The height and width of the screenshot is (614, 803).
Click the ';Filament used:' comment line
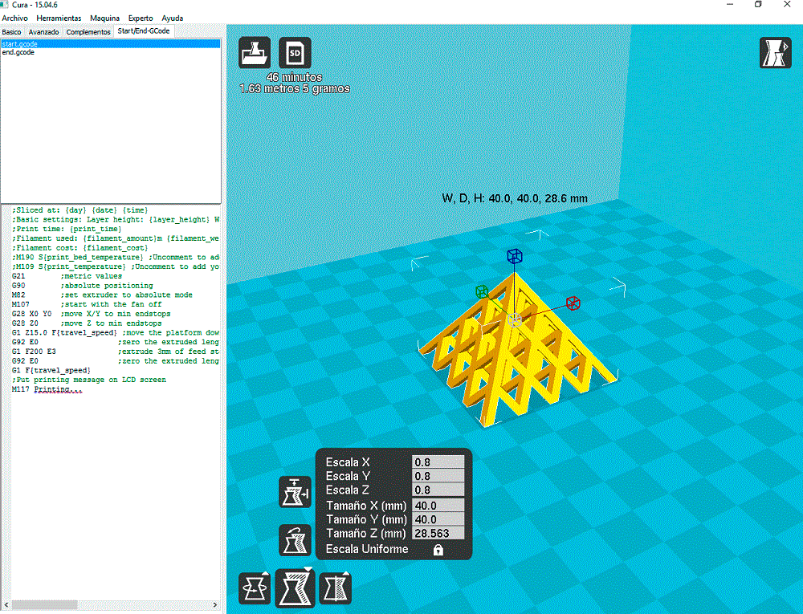coord(115,238)
